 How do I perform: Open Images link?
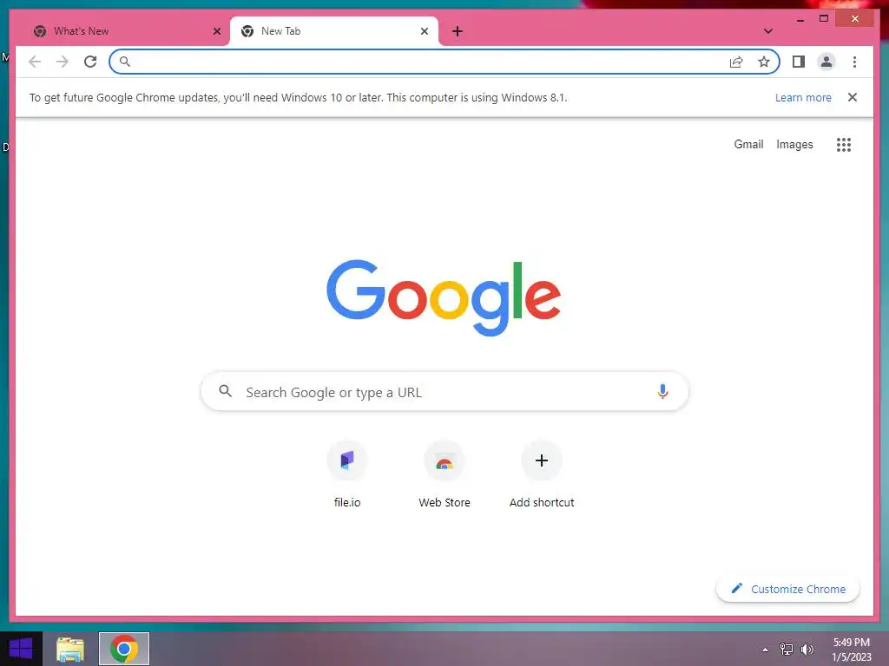794,145
